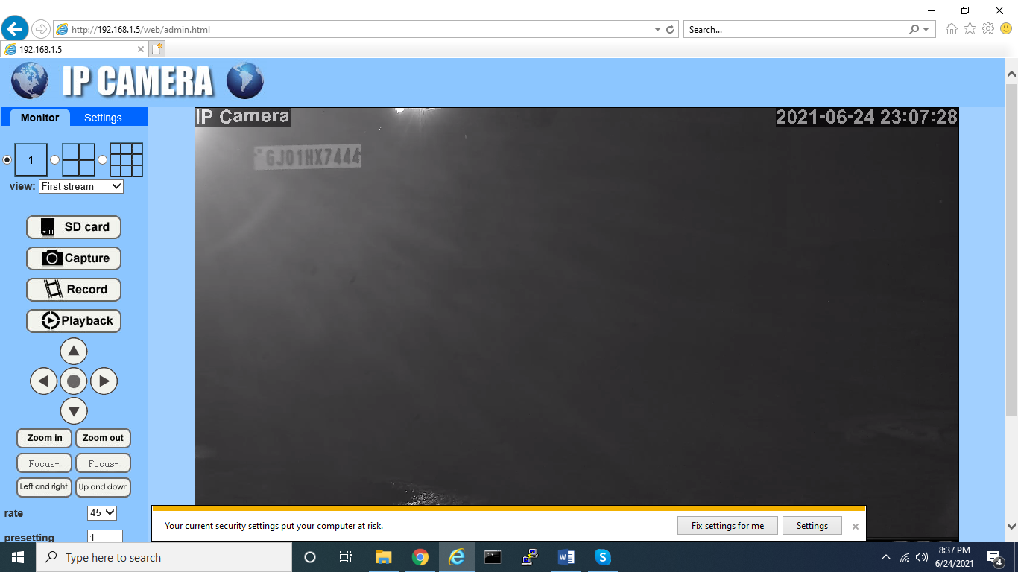Pan the camera left with arrow button

point(43,381)
